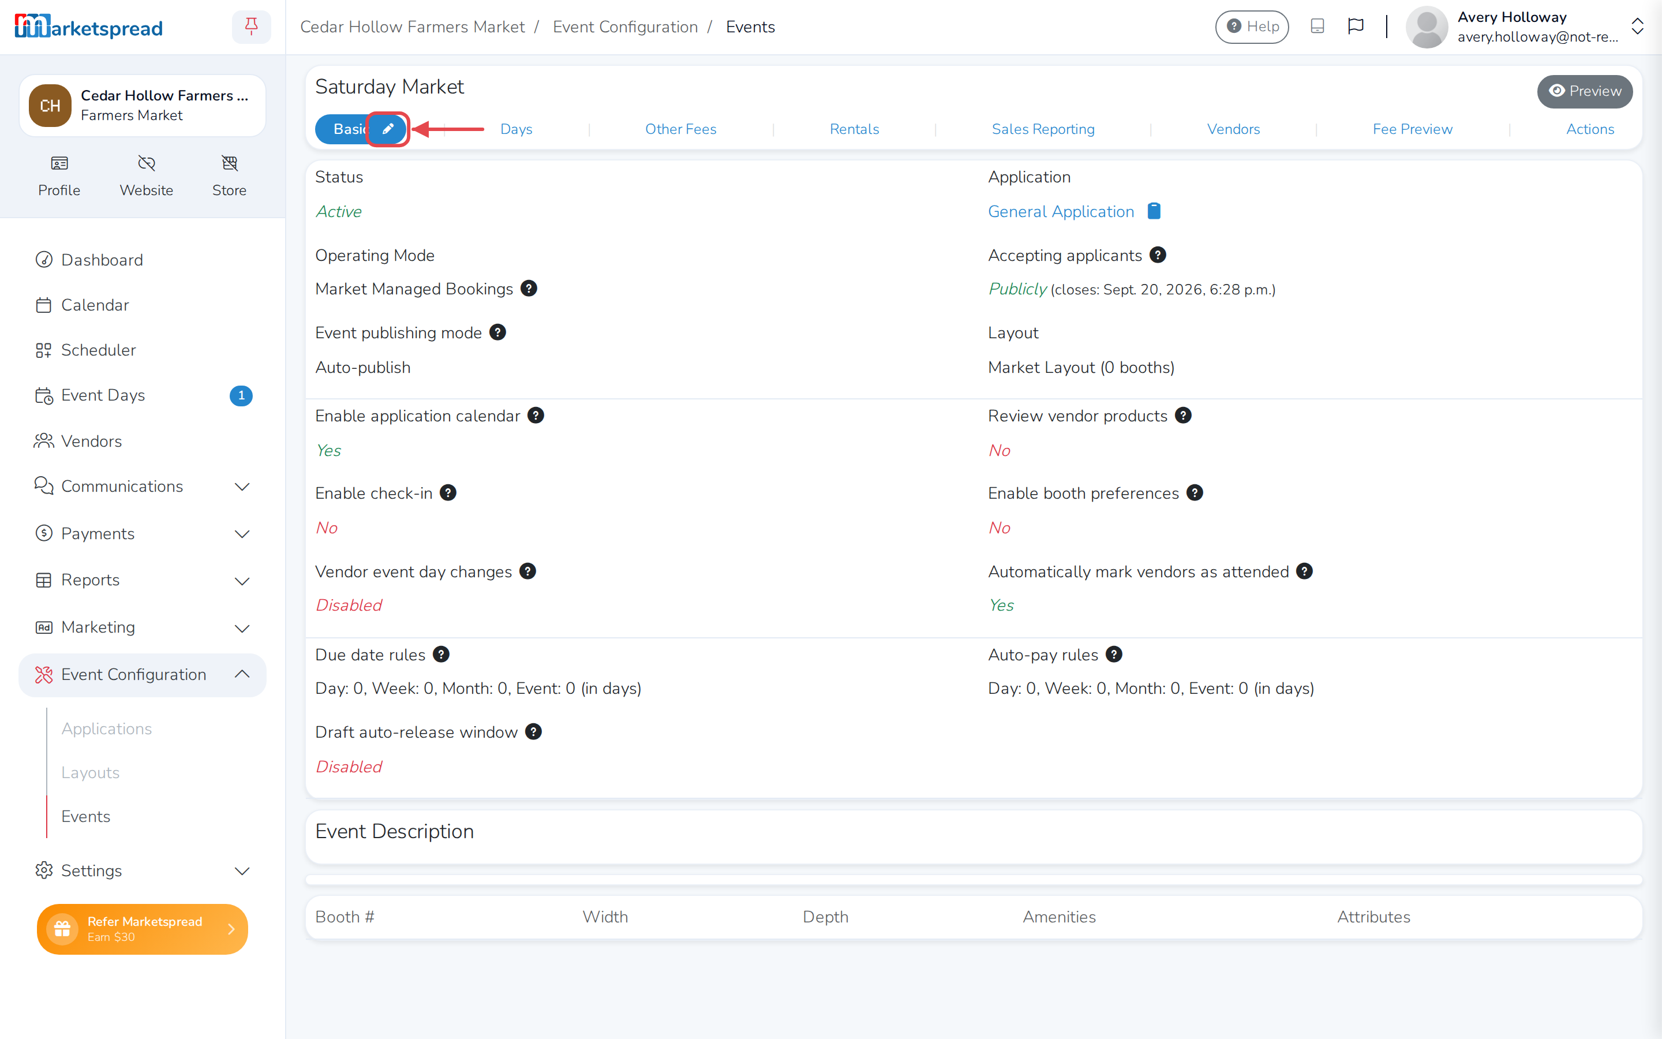Switch to the Other Fees tab
The width and height of the screenshot is (1662, 1039).
coord(680,129)
